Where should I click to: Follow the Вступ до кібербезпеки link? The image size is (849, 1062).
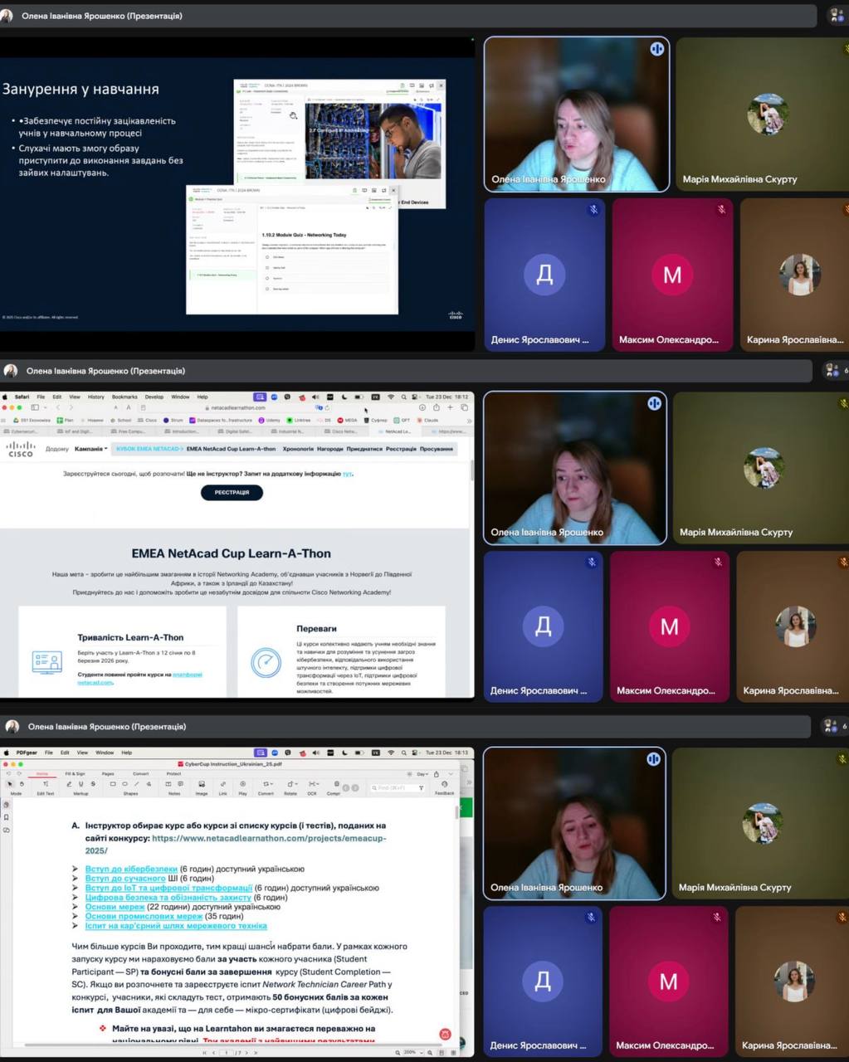pyautogui.click(x=131, y=869)
